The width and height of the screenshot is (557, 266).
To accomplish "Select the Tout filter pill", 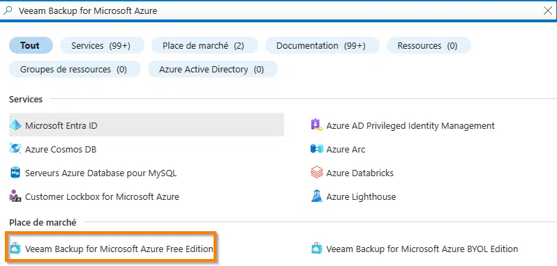I will click(31, 46).
